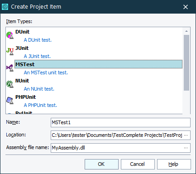The height and width of the screenshot is (174, 196).
Task: Click the partially visible PyUnit item
Action: [24, 112]
